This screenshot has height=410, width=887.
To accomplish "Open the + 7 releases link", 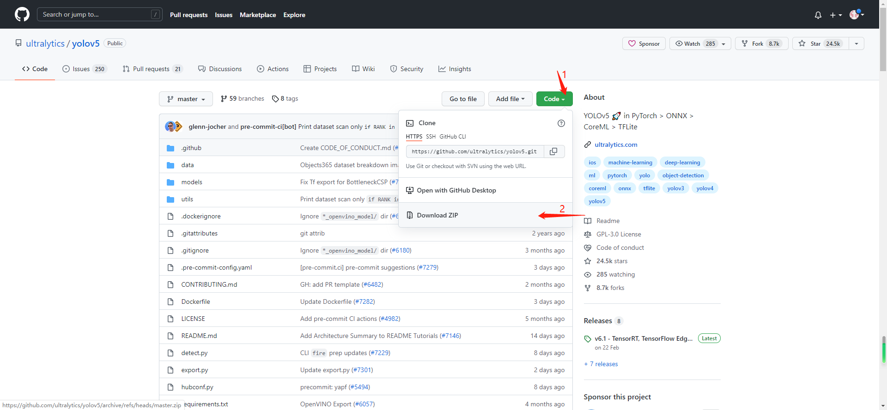I will (601, 364).
